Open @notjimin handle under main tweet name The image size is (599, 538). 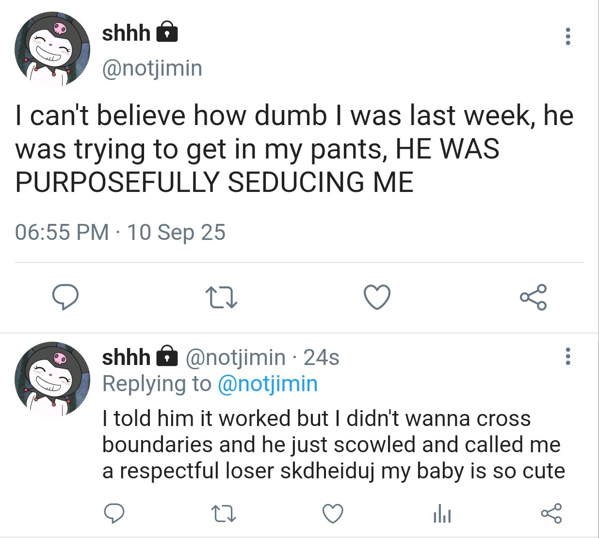point(152,68)
